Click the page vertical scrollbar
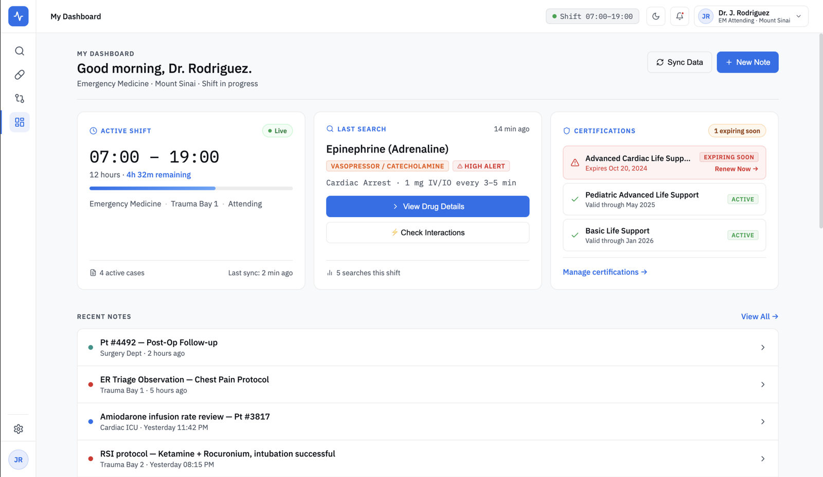The height and width of the screenshot is (477, 823). tap(820, 131)
